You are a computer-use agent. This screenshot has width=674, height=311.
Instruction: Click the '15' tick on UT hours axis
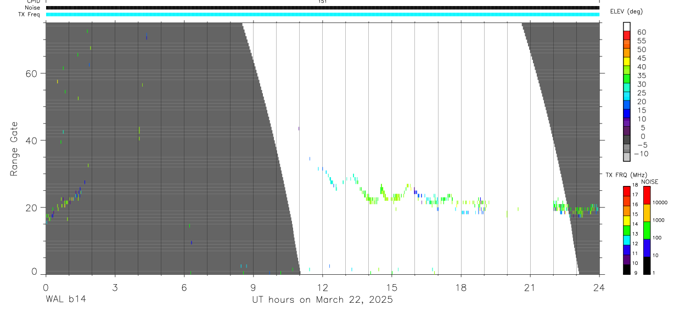tap(391, 287)
